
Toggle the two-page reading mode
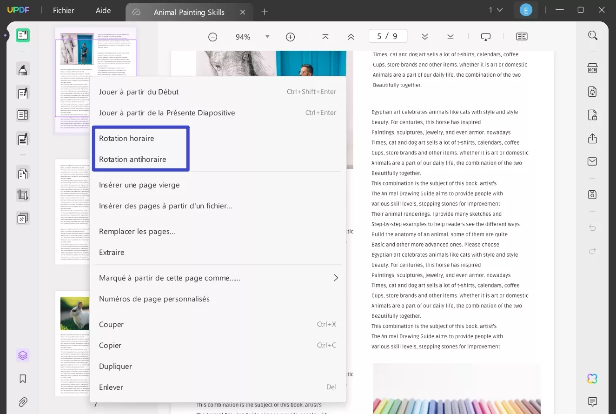521,36
